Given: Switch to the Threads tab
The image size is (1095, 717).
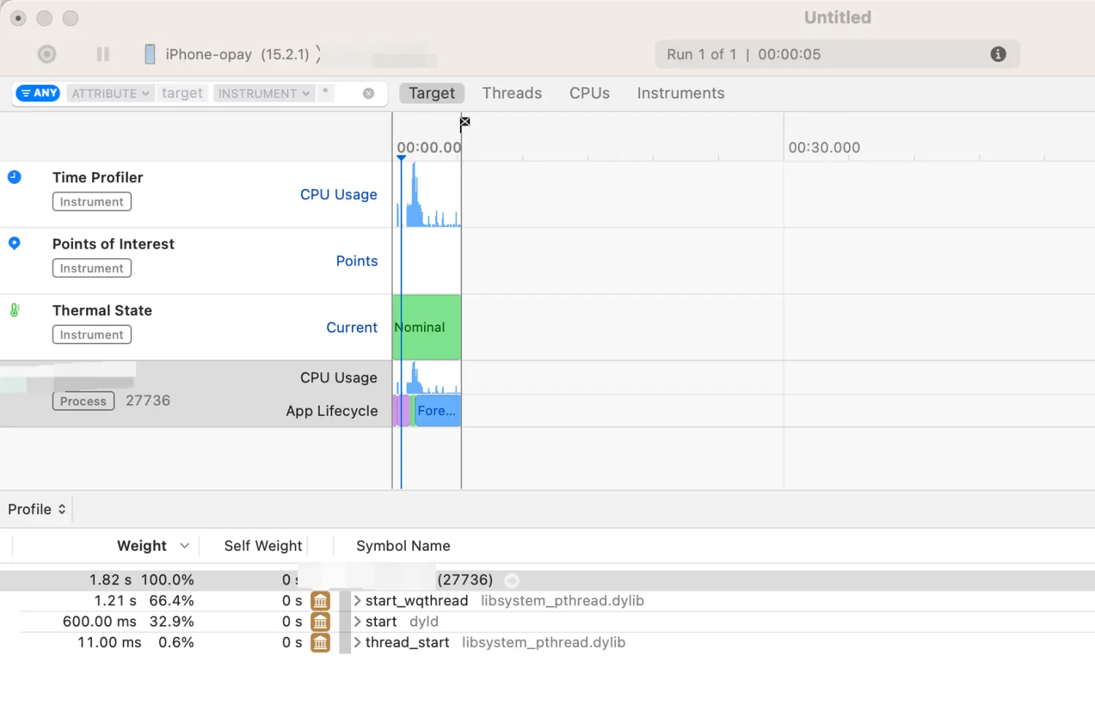Looking at the screenshot, I should coord(512,93).
